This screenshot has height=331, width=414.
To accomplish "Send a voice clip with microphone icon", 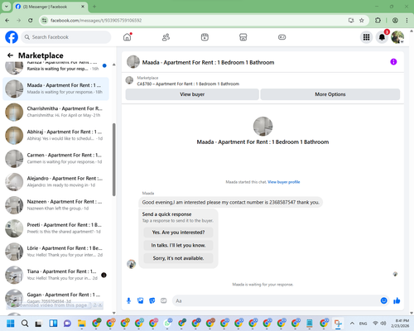I will (128, 300).
